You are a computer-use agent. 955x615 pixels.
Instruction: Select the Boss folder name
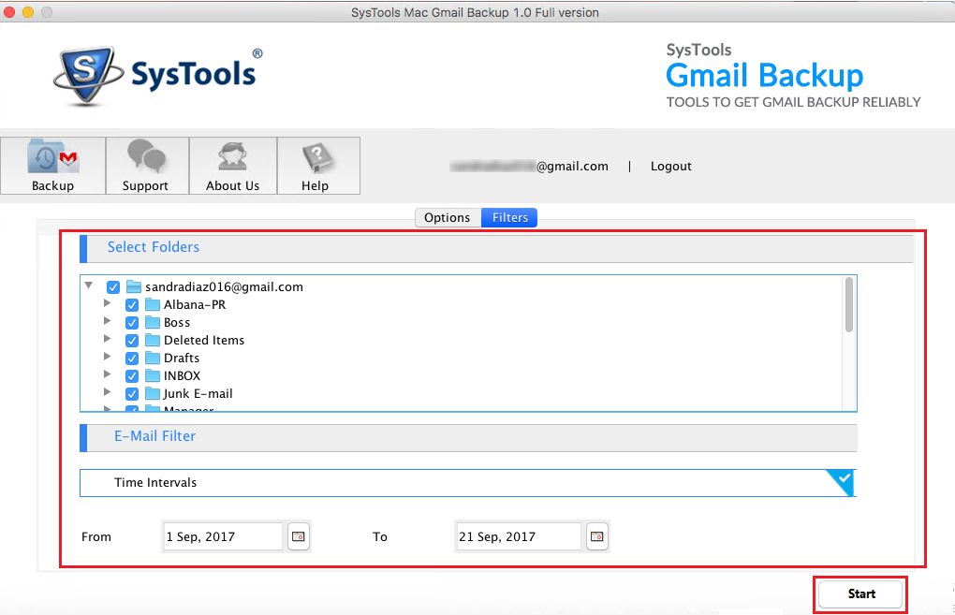[177, 322]
